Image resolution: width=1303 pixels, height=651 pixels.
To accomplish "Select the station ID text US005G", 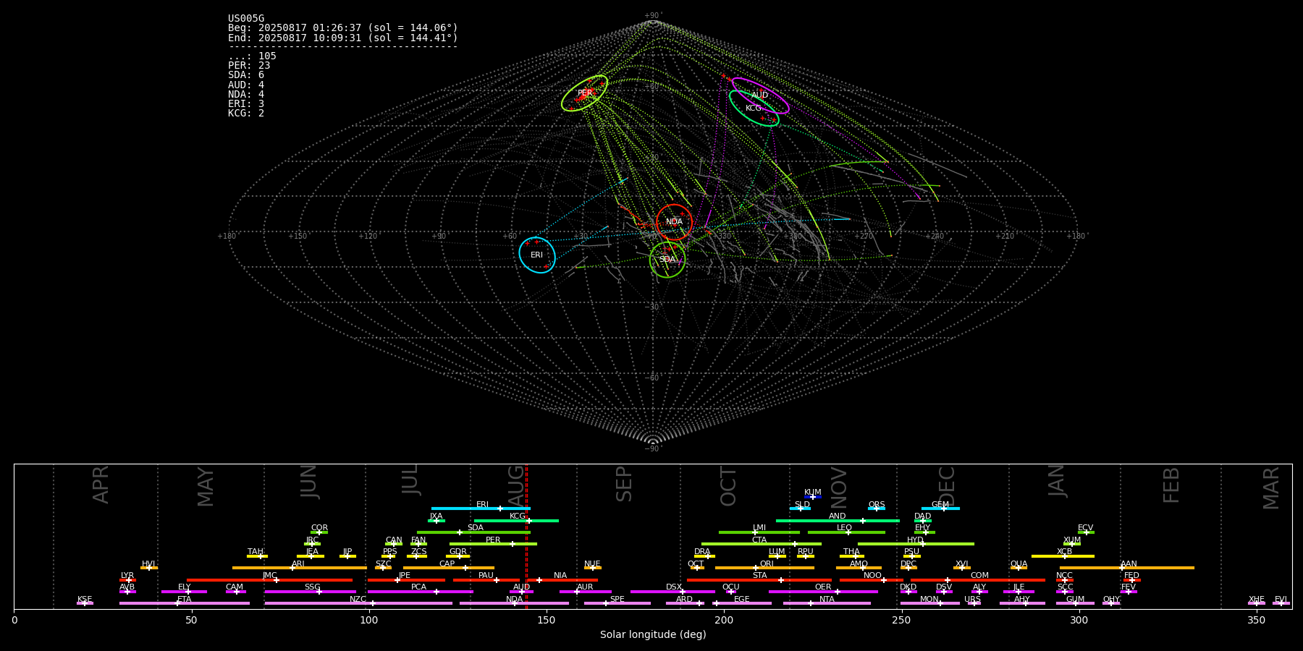I will pyautogui.click(x=246, y=19).
